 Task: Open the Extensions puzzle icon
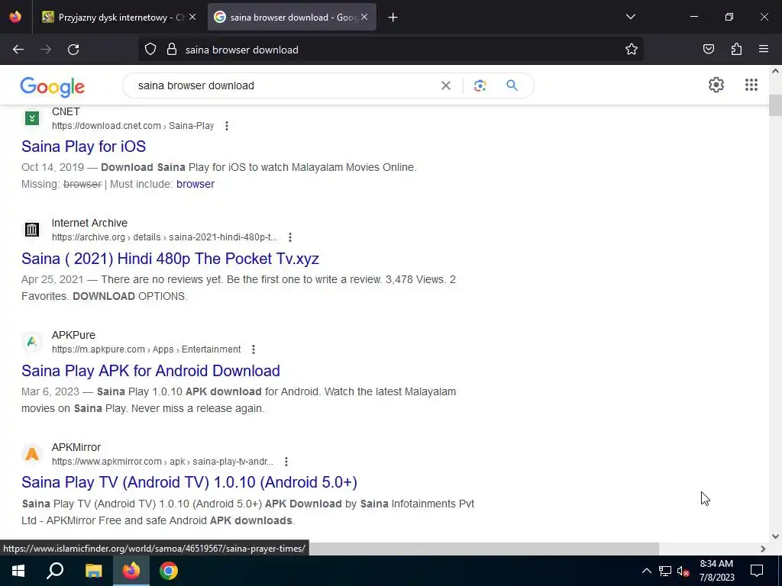pyautogui.click(x=736, y=50)
